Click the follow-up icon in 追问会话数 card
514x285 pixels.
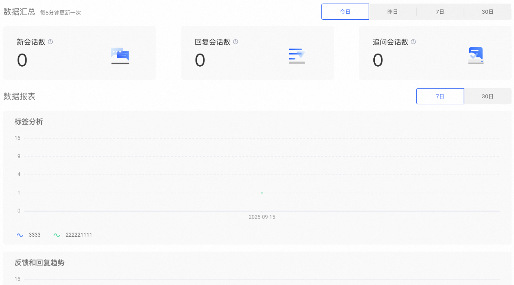[476, 55]
